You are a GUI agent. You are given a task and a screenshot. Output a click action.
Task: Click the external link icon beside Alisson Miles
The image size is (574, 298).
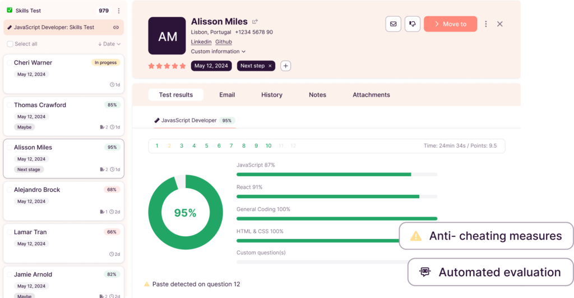255,22
